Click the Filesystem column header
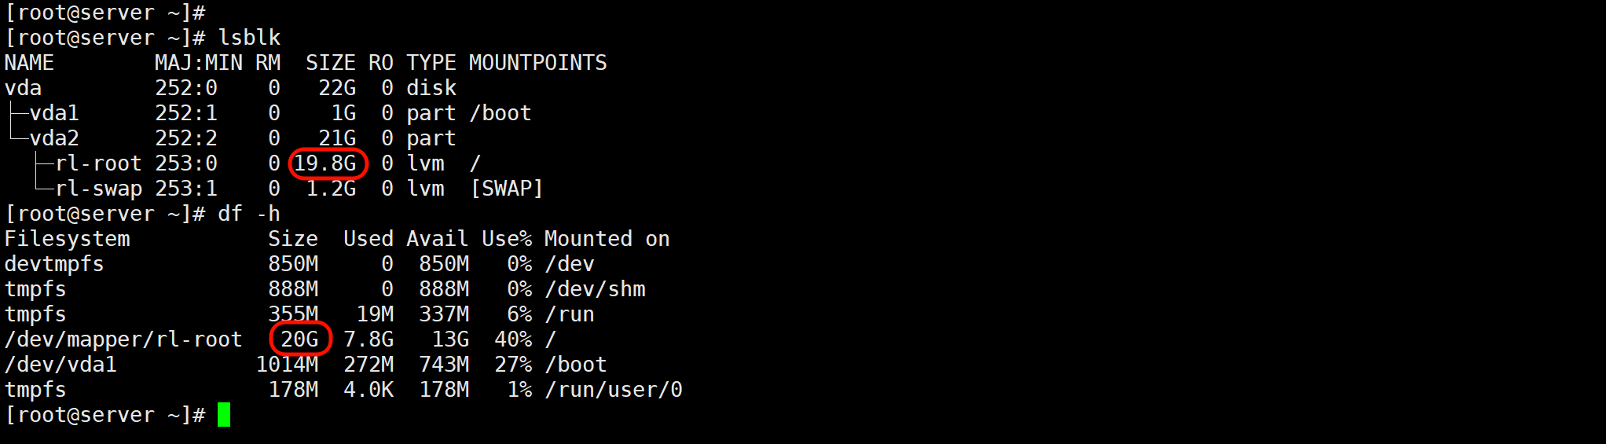 [x=68, y=239]
